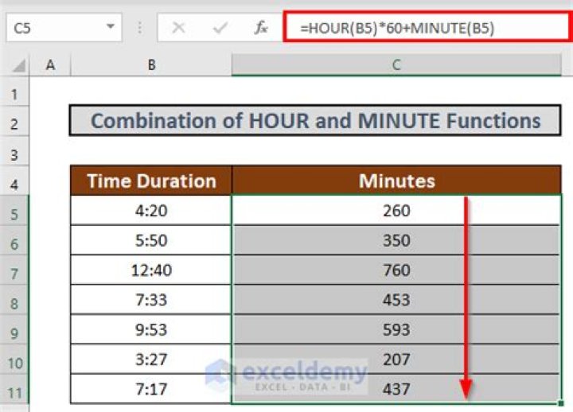Click the Enter checkmark icon in formula bar
Image resolution: width=573 pixels, height=412 pixels.
[x=220, y=28]
